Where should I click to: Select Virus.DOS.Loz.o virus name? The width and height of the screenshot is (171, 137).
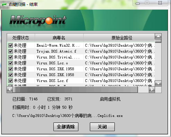(x=52, y=63)
